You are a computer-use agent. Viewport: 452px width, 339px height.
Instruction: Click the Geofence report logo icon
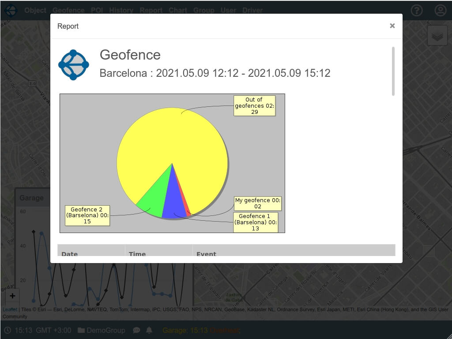click(x=74, y=65)
